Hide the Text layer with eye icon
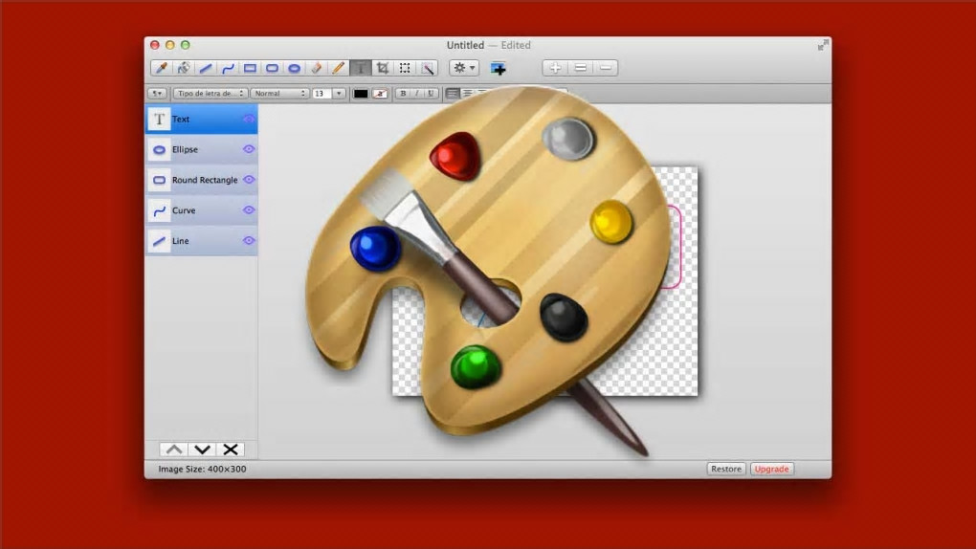The height and width of the screenshot is (549, 976). pos(249,119)
